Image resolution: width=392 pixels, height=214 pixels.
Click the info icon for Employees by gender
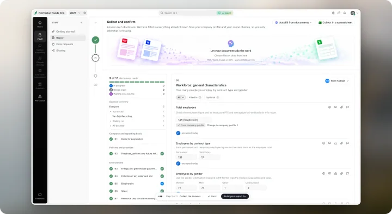point(323,173)
